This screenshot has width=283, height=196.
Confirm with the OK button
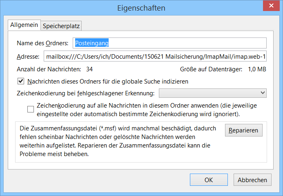coord(209,180)
